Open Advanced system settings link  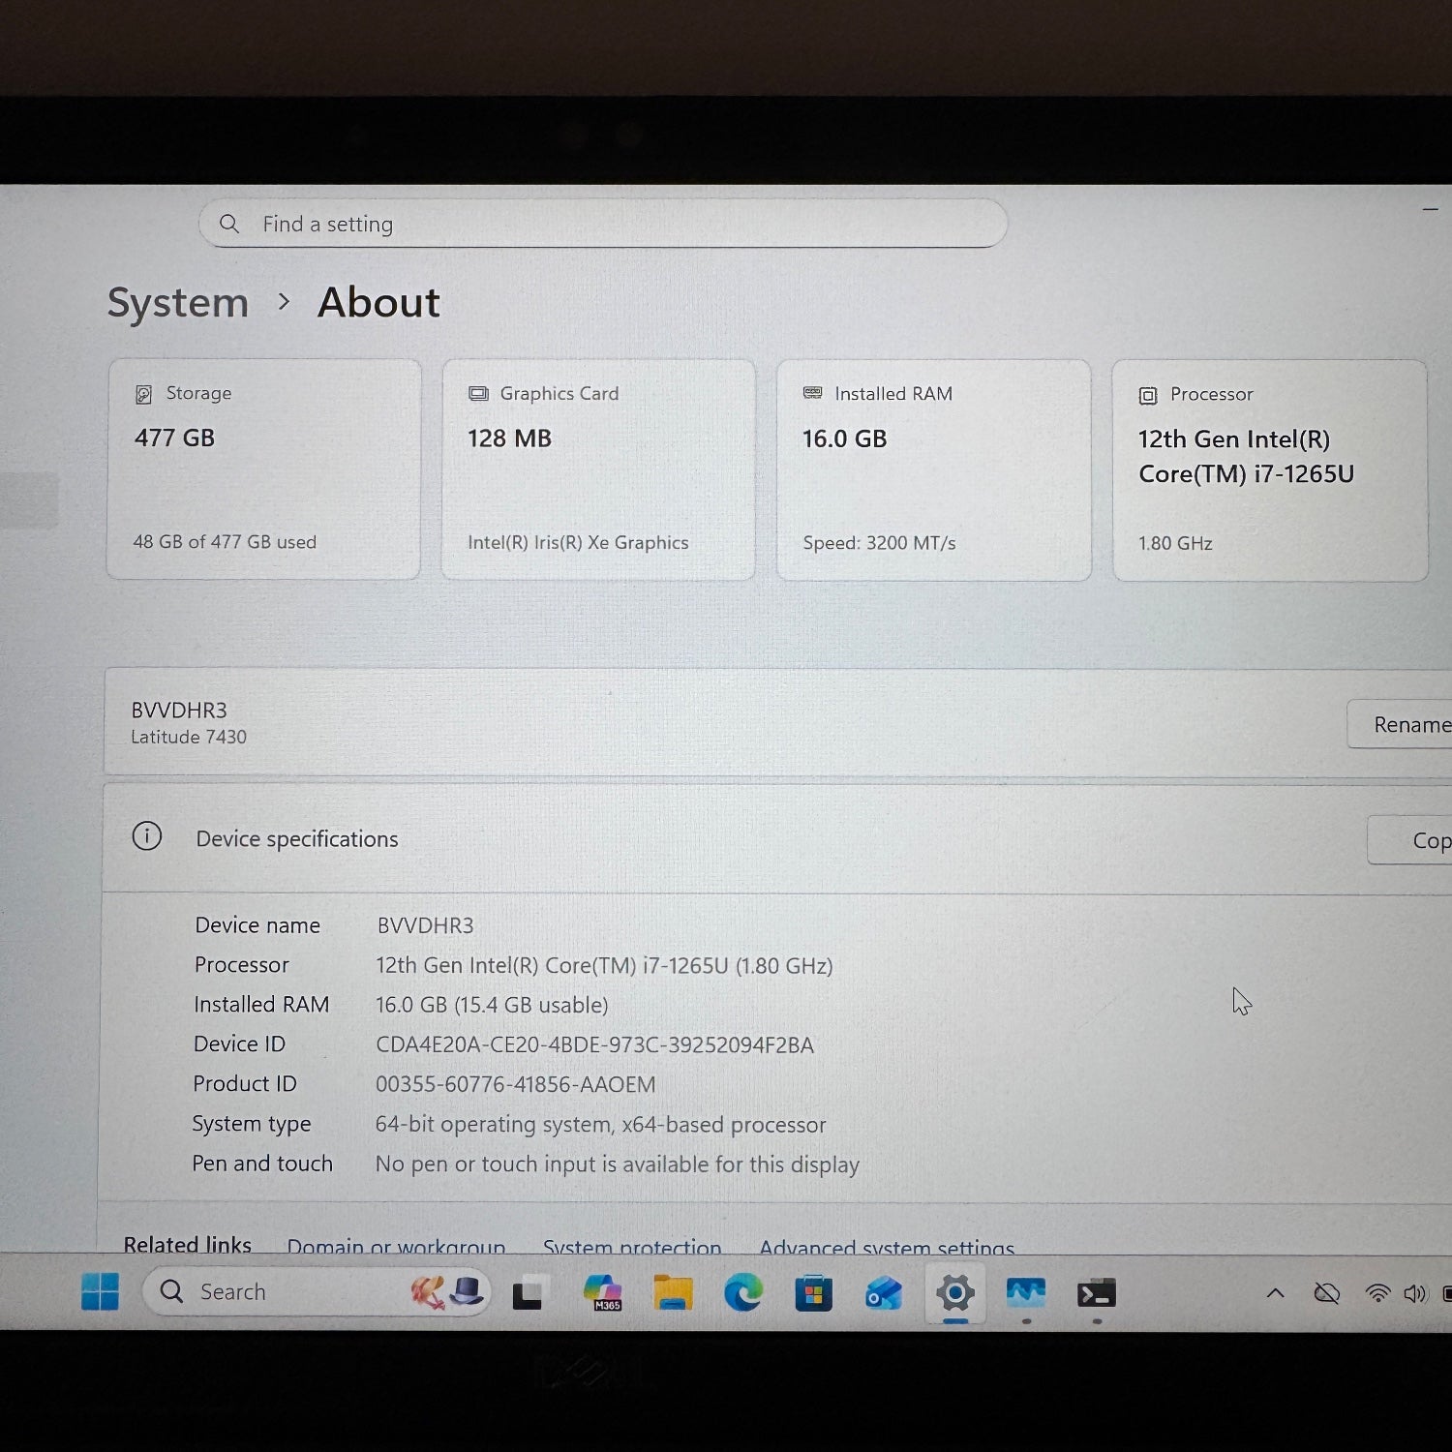pos(887,1245)
